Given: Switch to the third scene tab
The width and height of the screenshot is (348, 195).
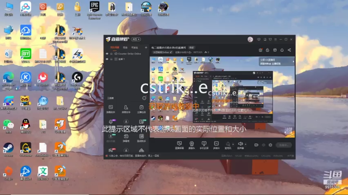Looking at the screenshot, I should pos(134,48).
